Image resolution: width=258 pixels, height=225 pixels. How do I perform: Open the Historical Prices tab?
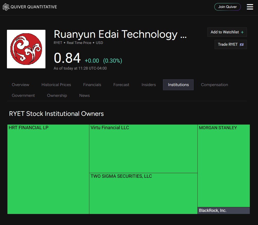click(x=56, y=85)
